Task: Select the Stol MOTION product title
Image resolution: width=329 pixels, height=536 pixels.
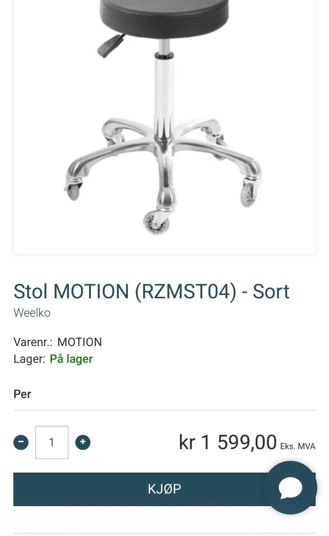Action: [x=151, y=292]
